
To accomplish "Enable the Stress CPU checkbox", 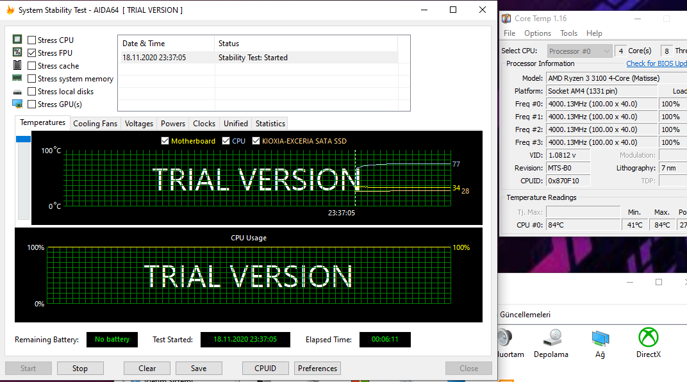I will click(31, 40).
